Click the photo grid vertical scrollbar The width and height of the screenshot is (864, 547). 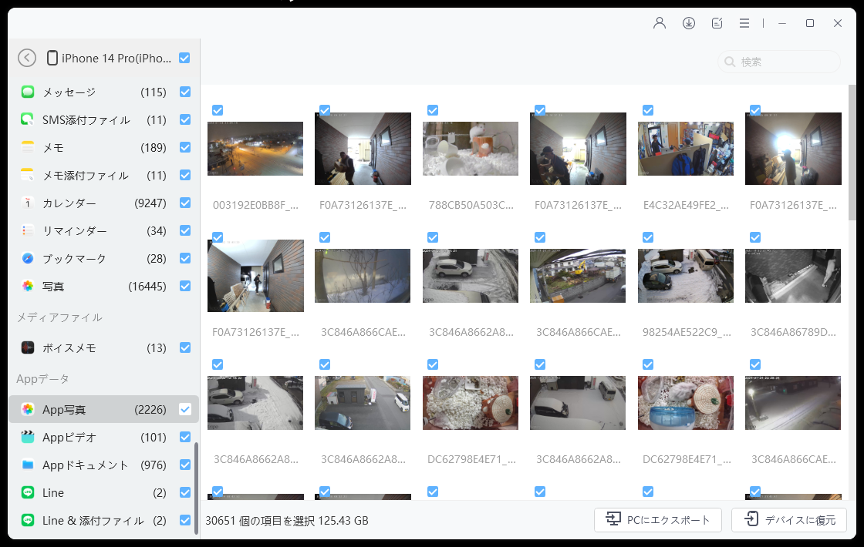coord(852,153)
